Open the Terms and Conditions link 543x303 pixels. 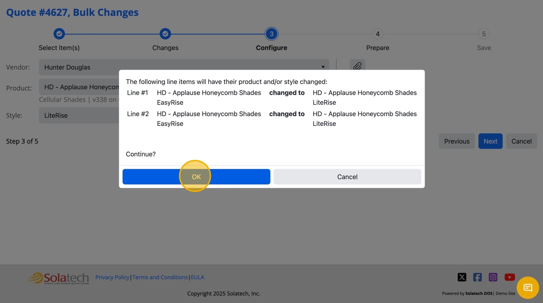160,277
